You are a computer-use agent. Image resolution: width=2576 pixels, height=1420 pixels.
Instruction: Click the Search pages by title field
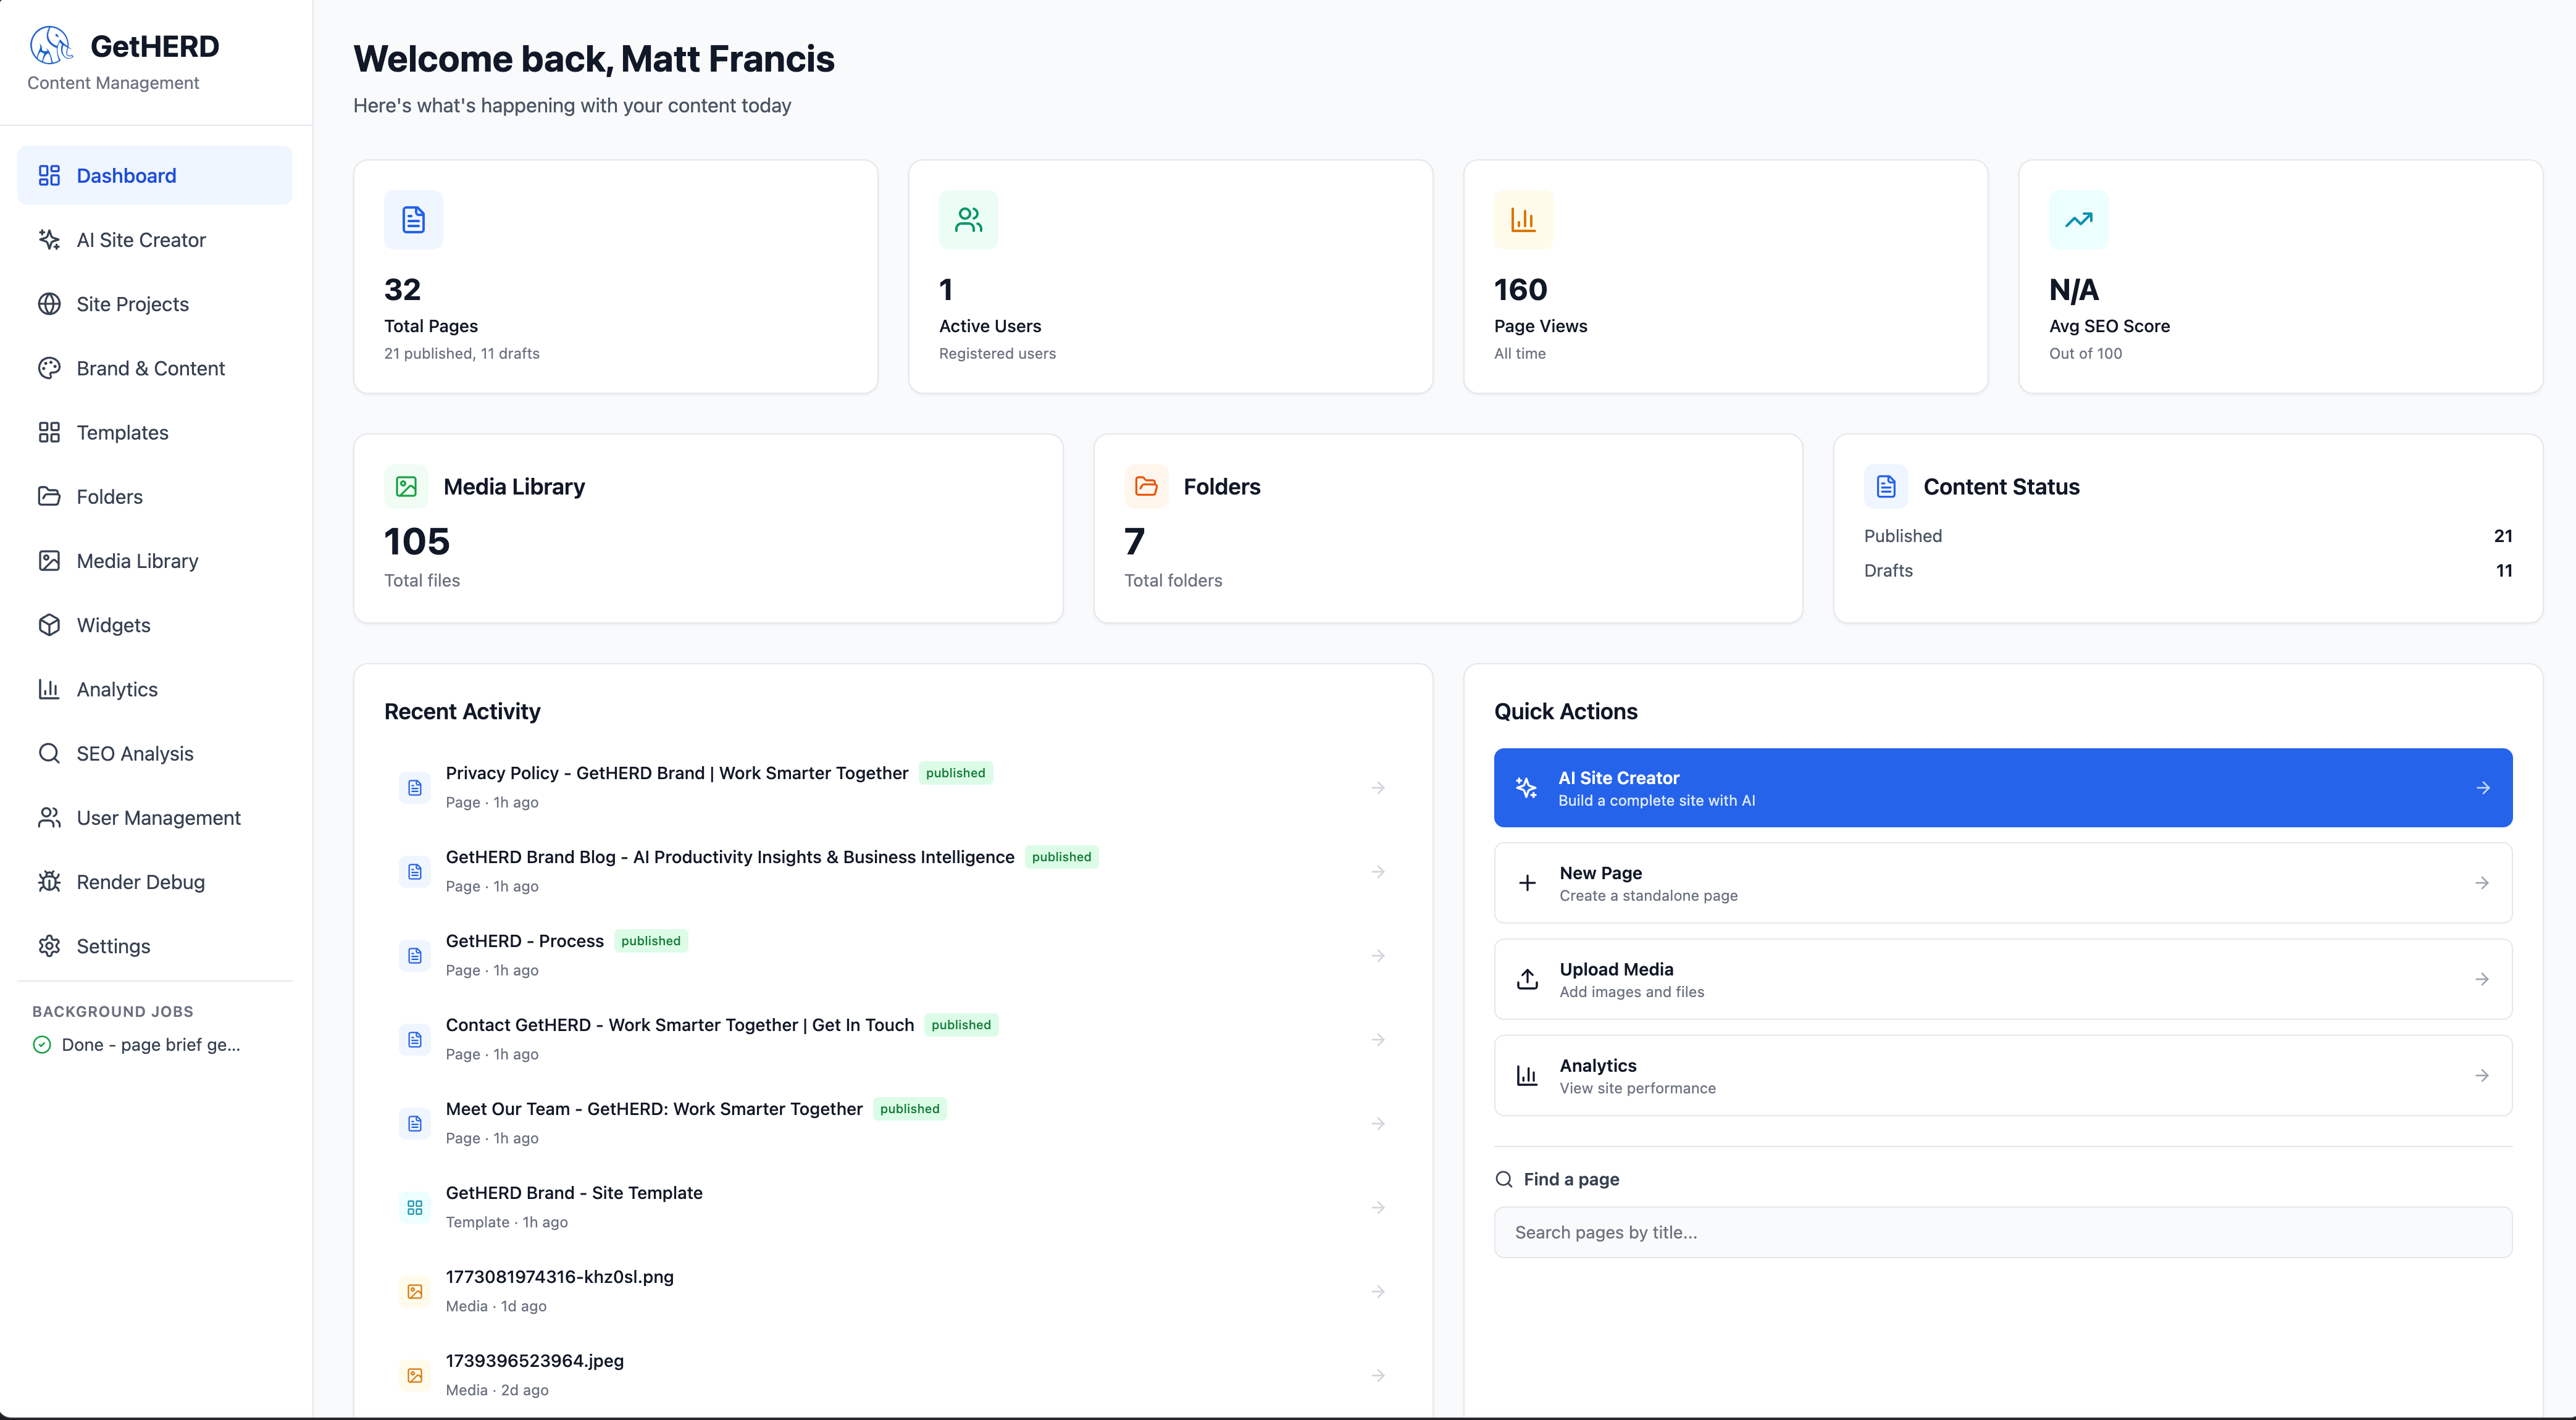click(x=2002, y=1232)
